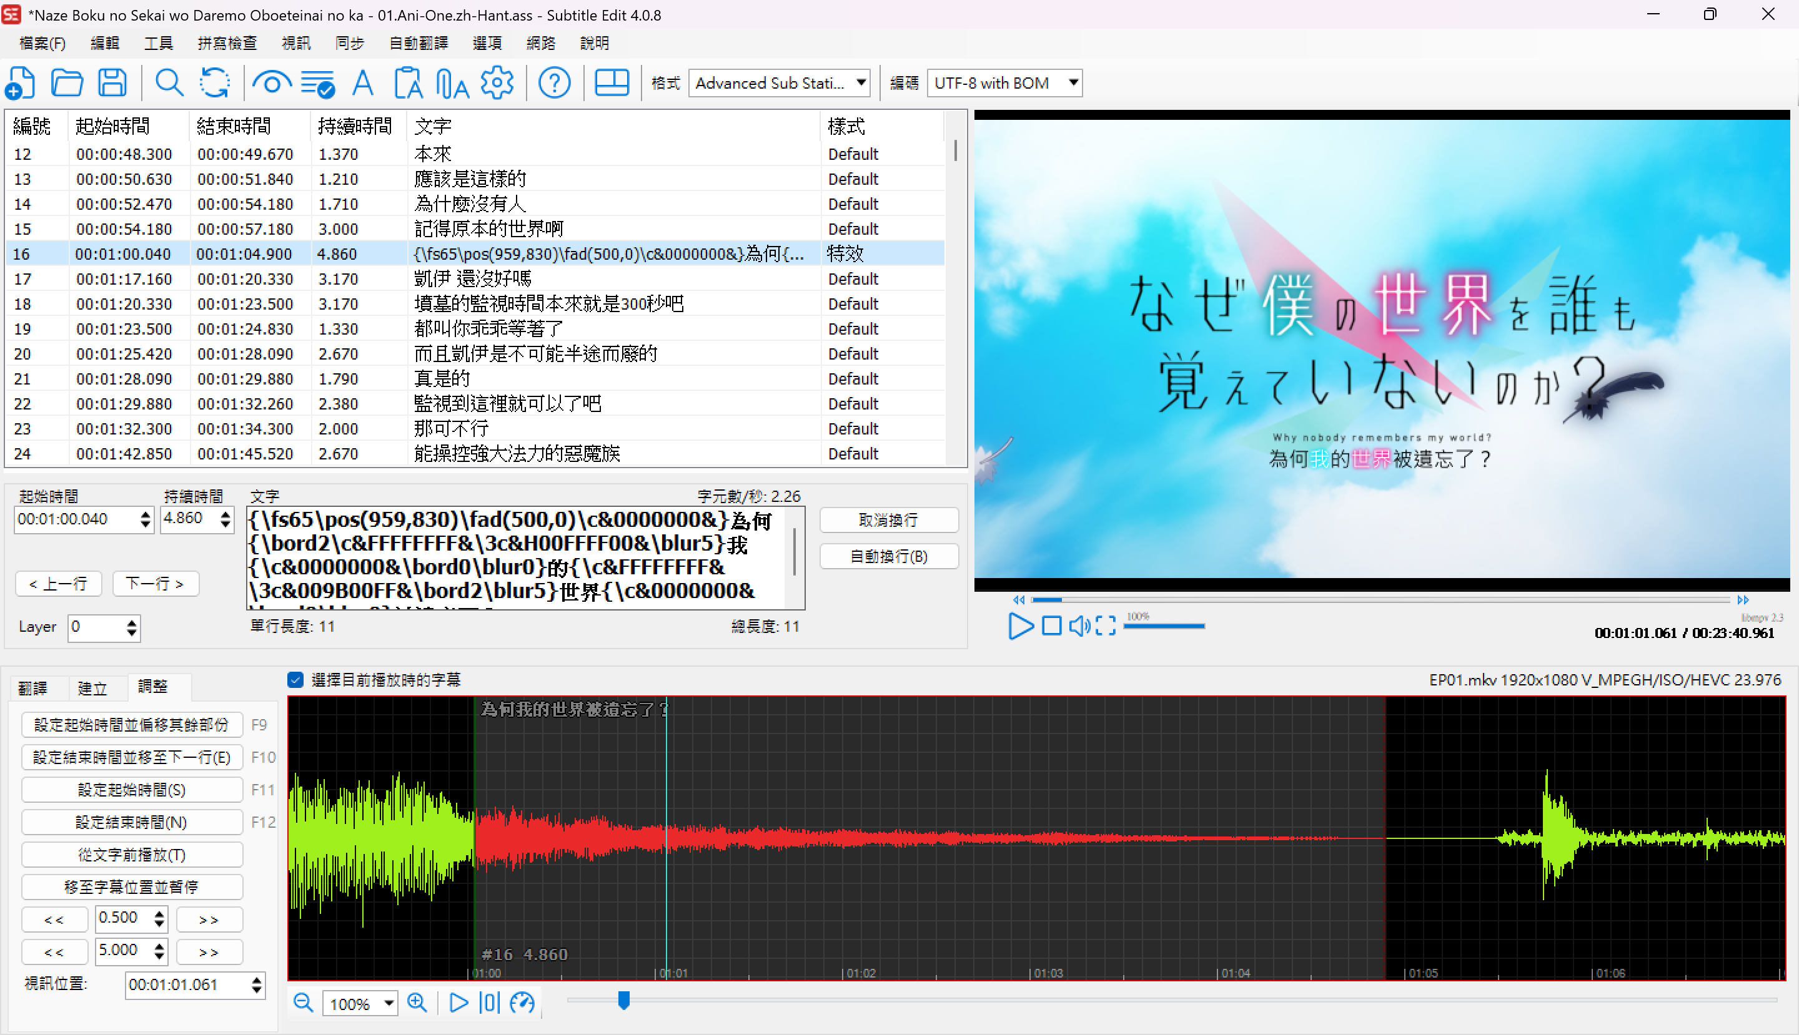Image resolution: width=1799 pixels, height=1035 pixels.
Task: Open Help question mark icon
Action: click(554, 83)
